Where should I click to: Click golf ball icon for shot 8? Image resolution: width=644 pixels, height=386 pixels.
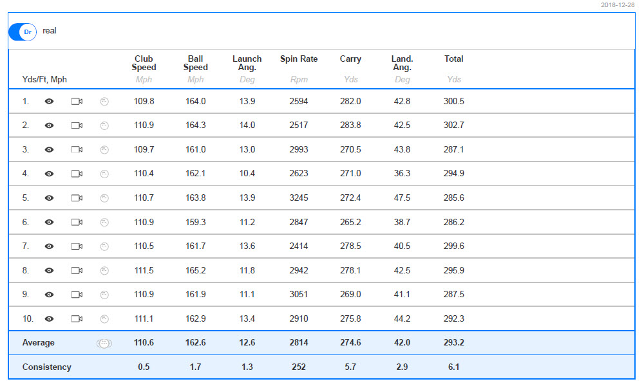tap(105, 271)
